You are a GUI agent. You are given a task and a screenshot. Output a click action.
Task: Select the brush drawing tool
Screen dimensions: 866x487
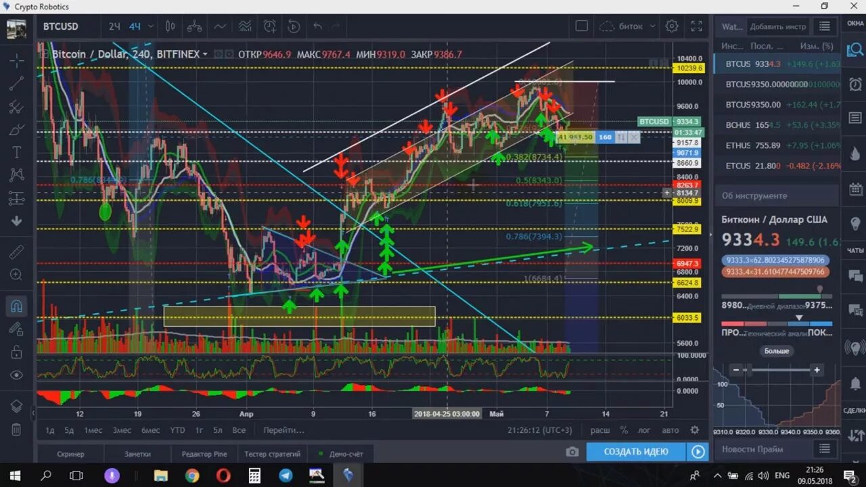tap(17, 129)
